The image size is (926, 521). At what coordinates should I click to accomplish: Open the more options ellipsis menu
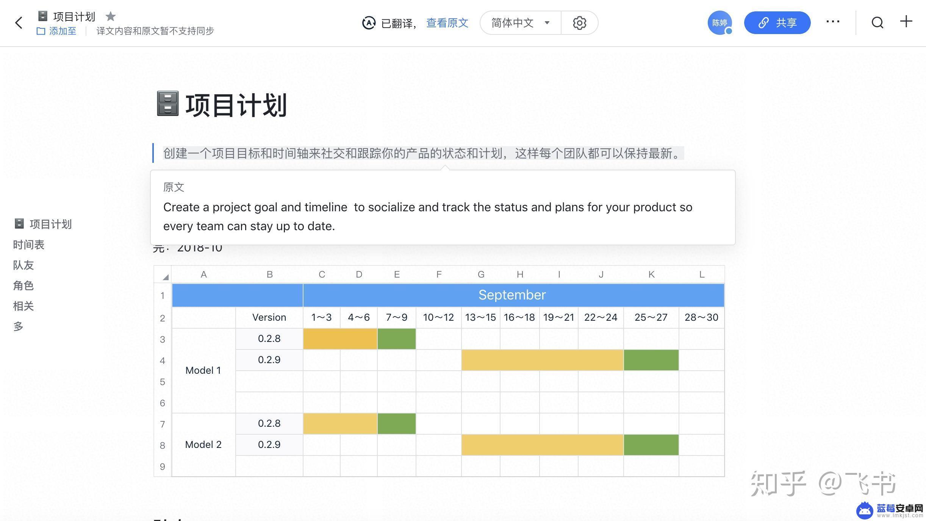click(x=833, y=22)
